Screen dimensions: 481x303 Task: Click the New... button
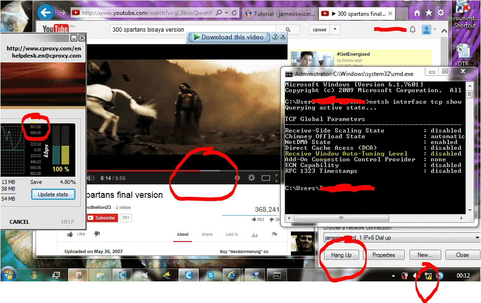click(425, 255)
